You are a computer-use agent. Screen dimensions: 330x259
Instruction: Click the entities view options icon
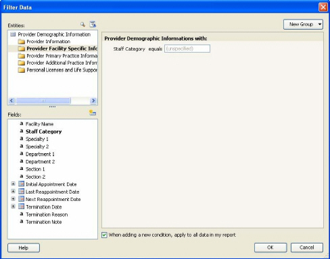(x=93, y=24)
